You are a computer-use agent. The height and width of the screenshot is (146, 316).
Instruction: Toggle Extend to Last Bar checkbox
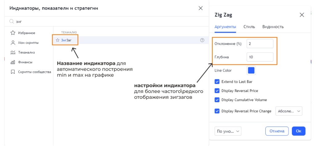point(217,82)
